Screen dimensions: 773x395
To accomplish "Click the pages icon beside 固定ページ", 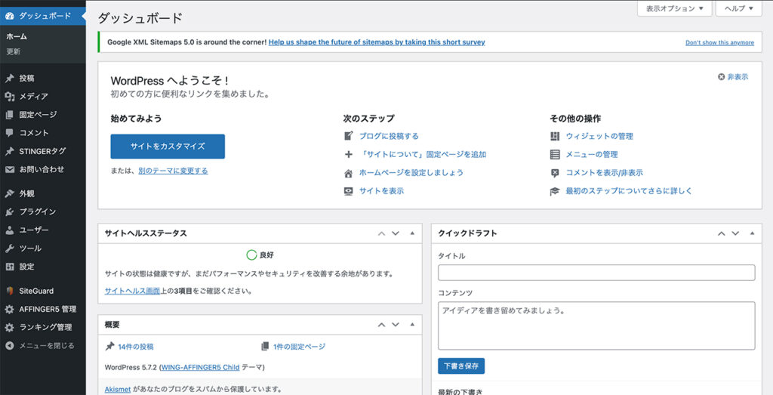I will pyautogui.click(x=9, y=114).
